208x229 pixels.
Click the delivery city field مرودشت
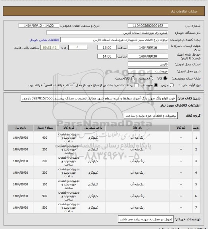click(148, 71)
